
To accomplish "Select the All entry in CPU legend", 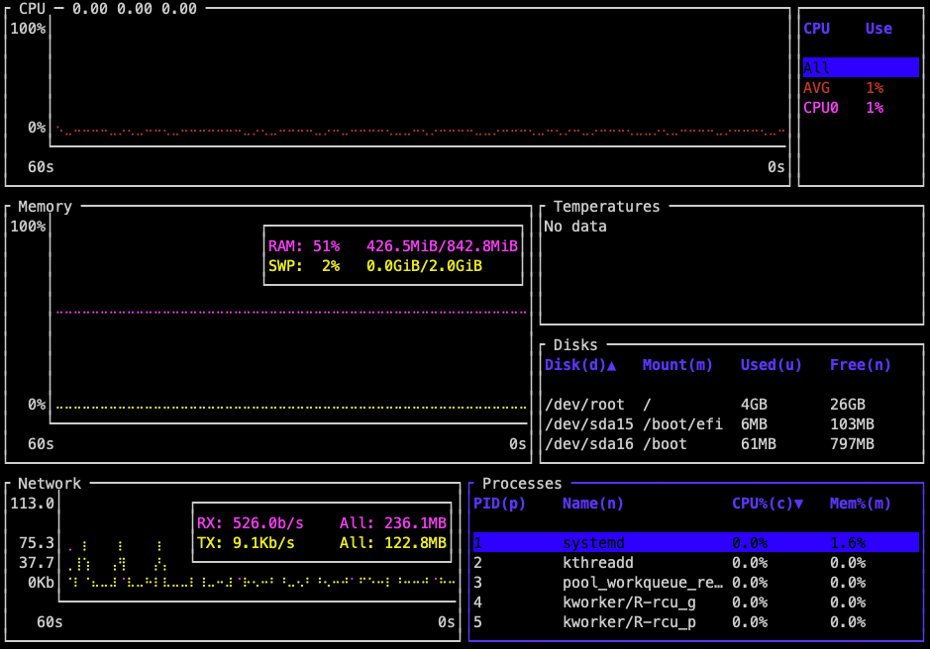I will [860, 68].
